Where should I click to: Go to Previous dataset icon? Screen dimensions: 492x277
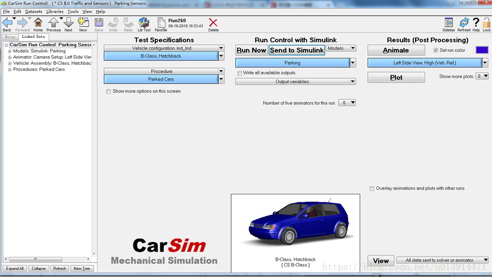coord(54,22)
